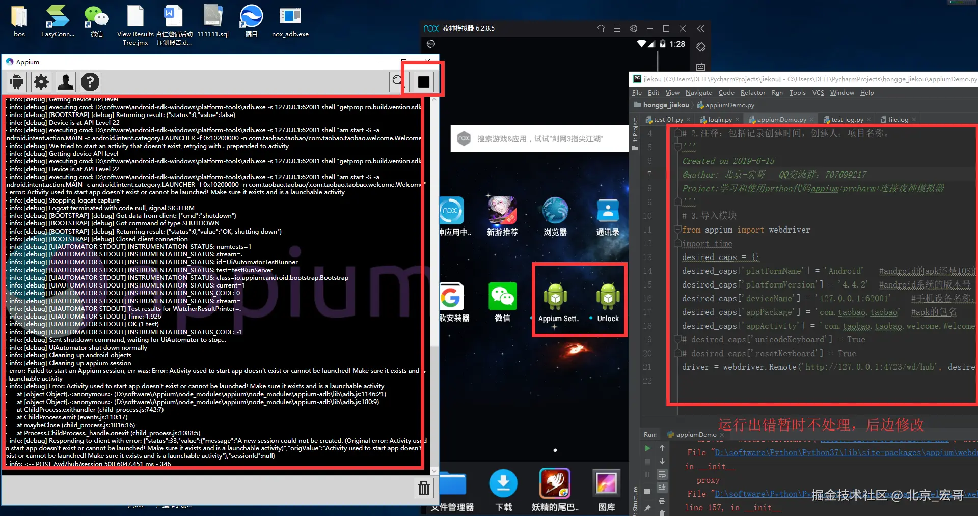The image size is (978, 516).
Task: Rotate the Nox emulator screen
Action: pos(701,47)
